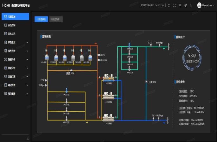Click the refresh icon in the header

169,5
